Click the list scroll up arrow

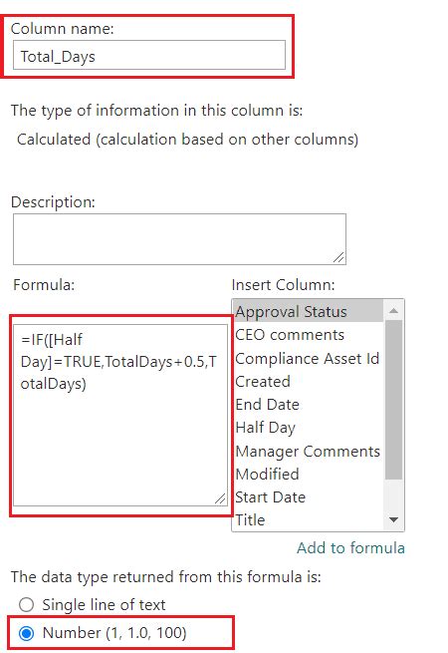pyautogui.click(x=393, y=311)
